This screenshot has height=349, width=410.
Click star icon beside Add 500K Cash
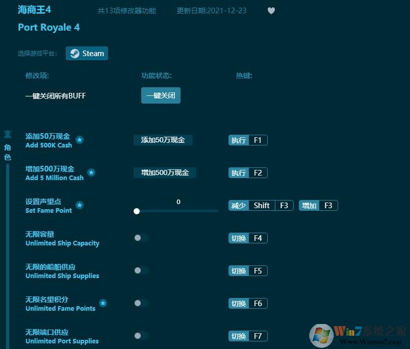click(80, 140)
